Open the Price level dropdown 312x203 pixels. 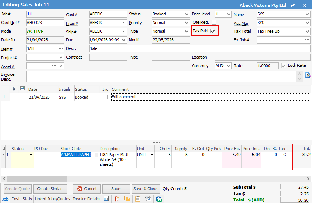(x=228, y=14)
